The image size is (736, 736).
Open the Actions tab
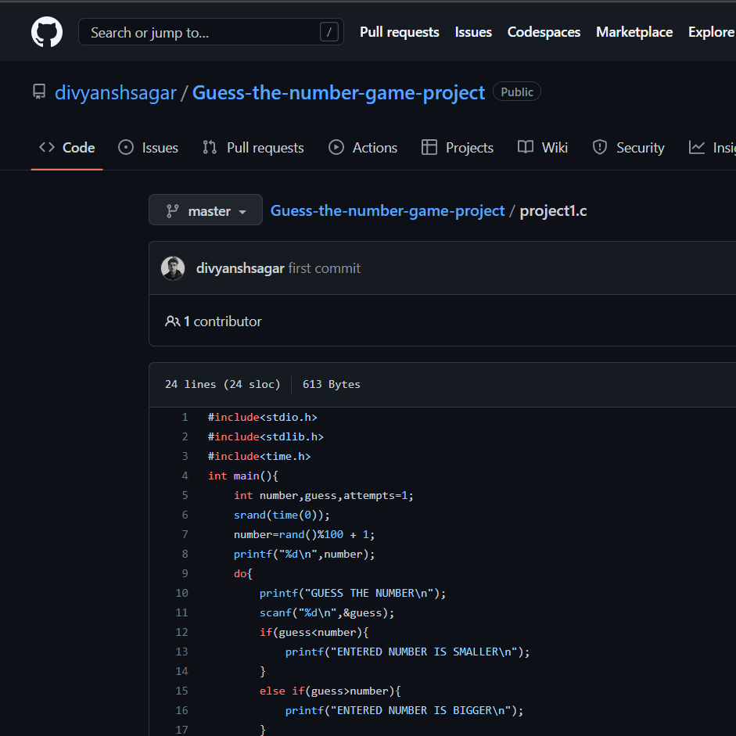pos(363,147)
